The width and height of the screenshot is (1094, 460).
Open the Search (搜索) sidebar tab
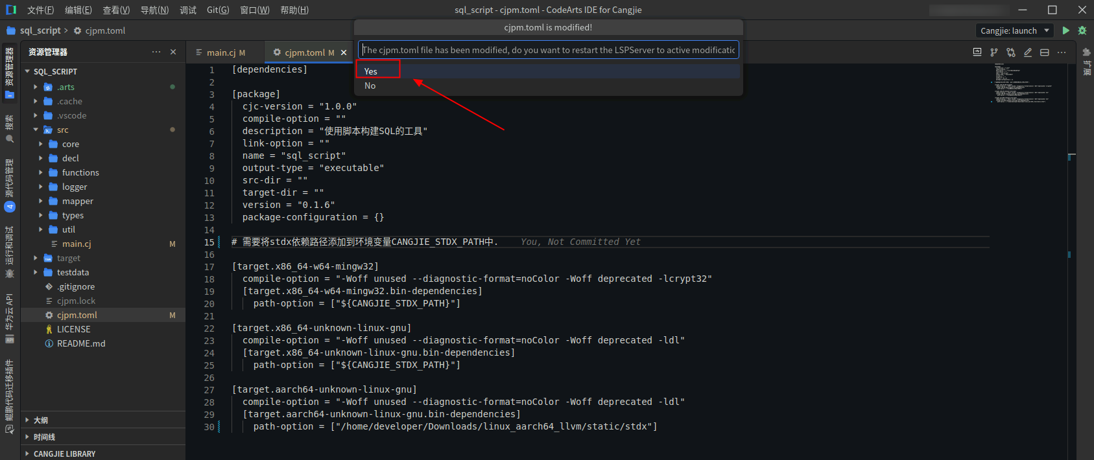click(x=10, y=128)
